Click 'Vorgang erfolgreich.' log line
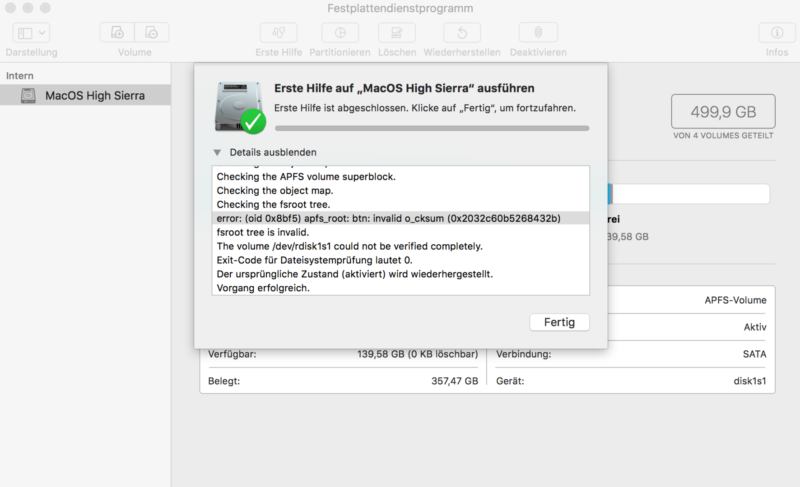 tap(263, 288)
